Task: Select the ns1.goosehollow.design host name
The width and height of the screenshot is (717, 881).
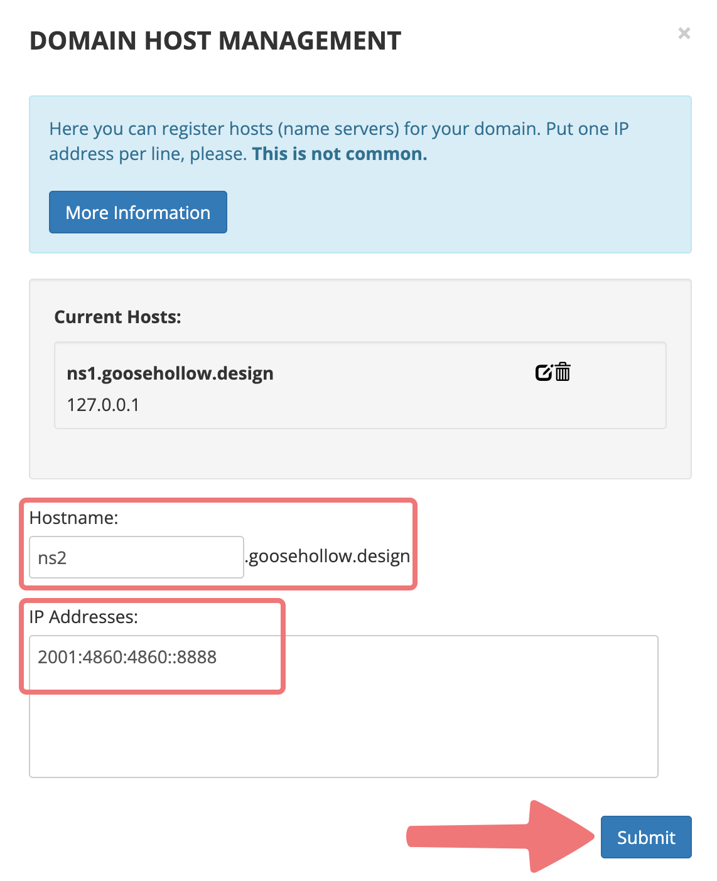Action: click(170, 373)
